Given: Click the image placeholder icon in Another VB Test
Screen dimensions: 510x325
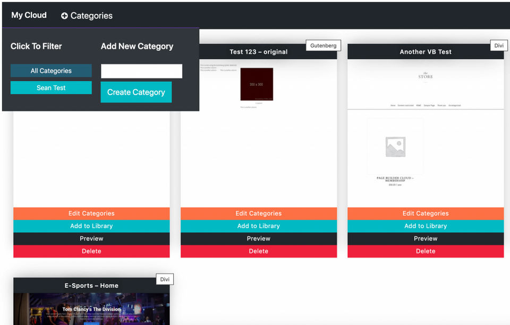Looking at the screenshot, I should [395, 147].
